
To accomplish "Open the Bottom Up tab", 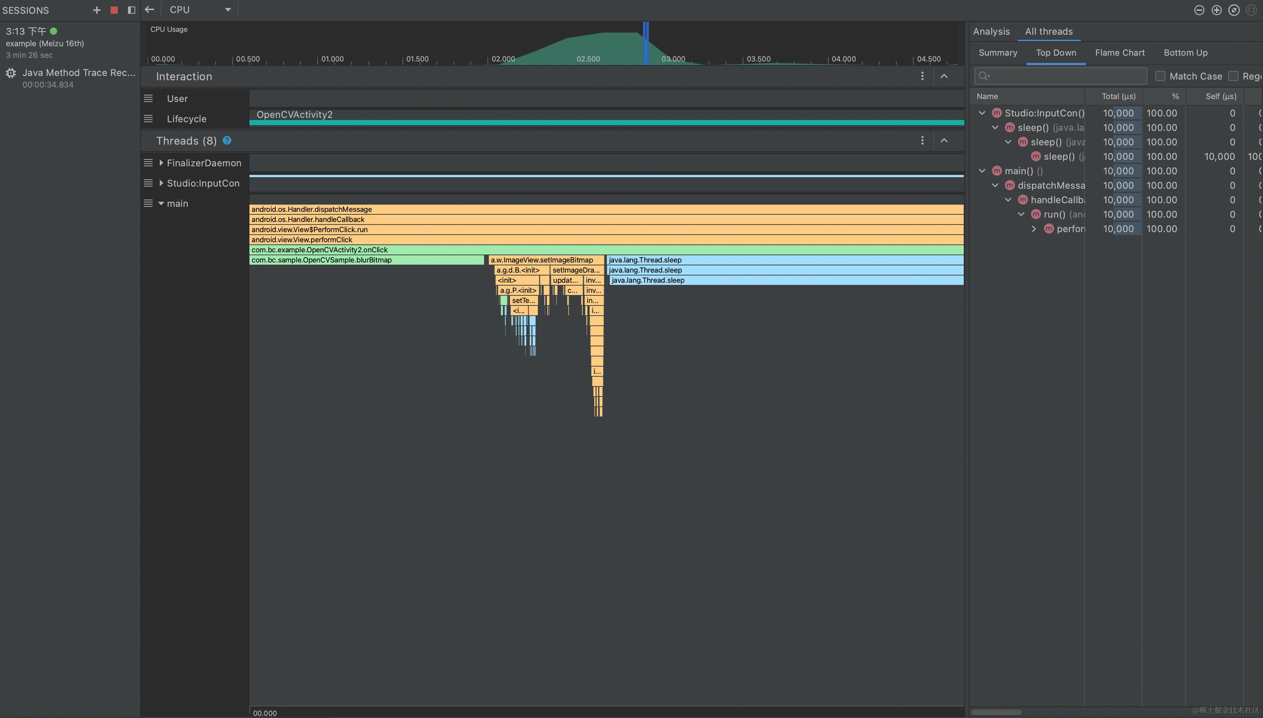I will tap(1185, 53).
